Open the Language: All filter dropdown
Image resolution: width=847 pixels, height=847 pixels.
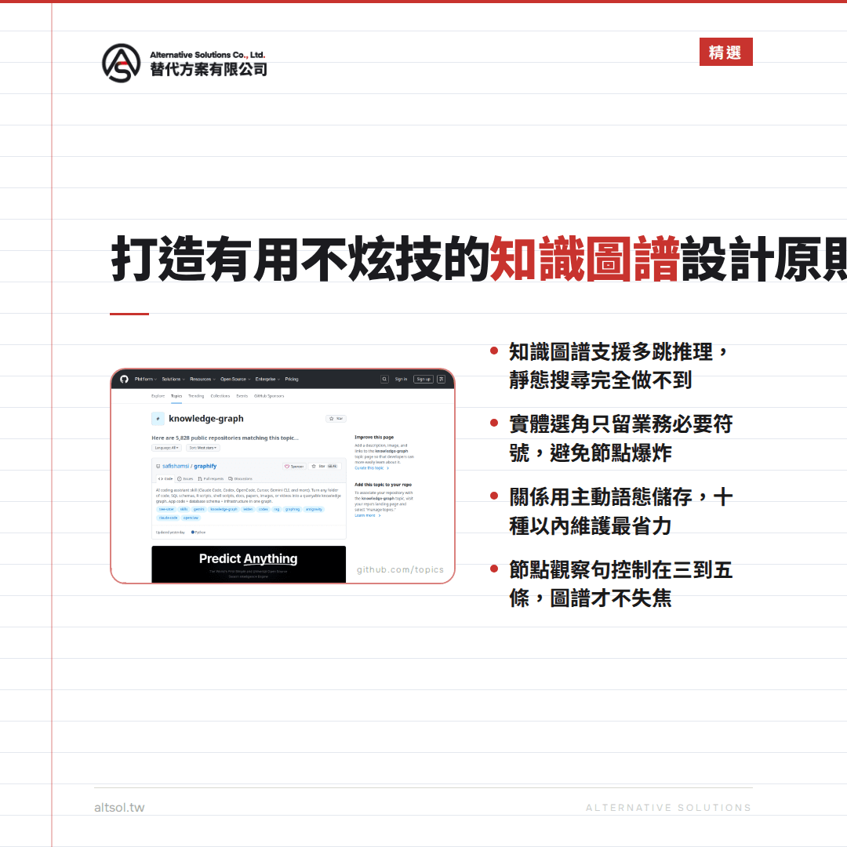[x=166, y=448]
